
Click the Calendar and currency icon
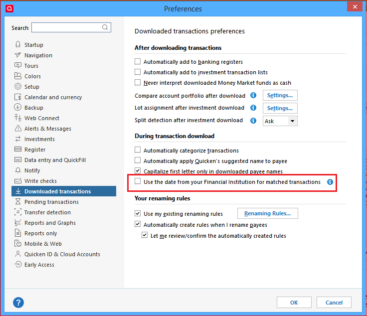point(18,97)
